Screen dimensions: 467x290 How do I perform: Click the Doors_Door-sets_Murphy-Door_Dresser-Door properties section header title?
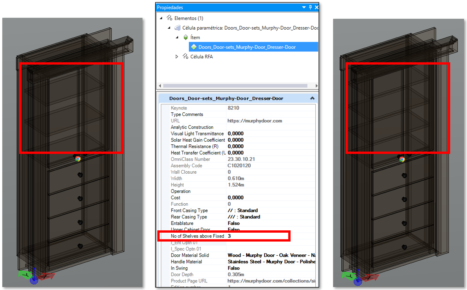(x=226, y=98)
